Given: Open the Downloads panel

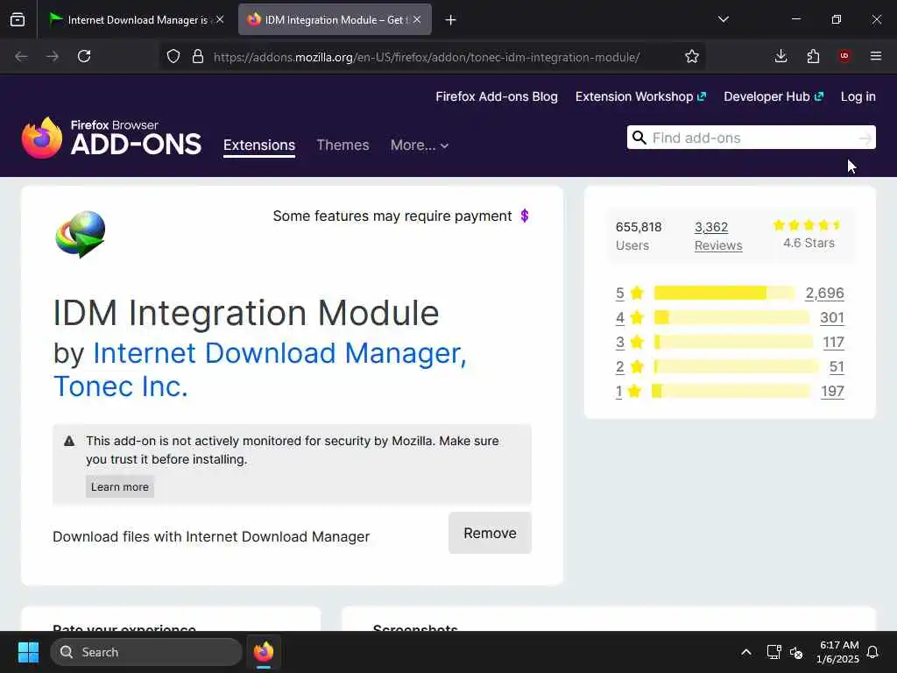Looking at the screenshot, I should pos(780,57).
